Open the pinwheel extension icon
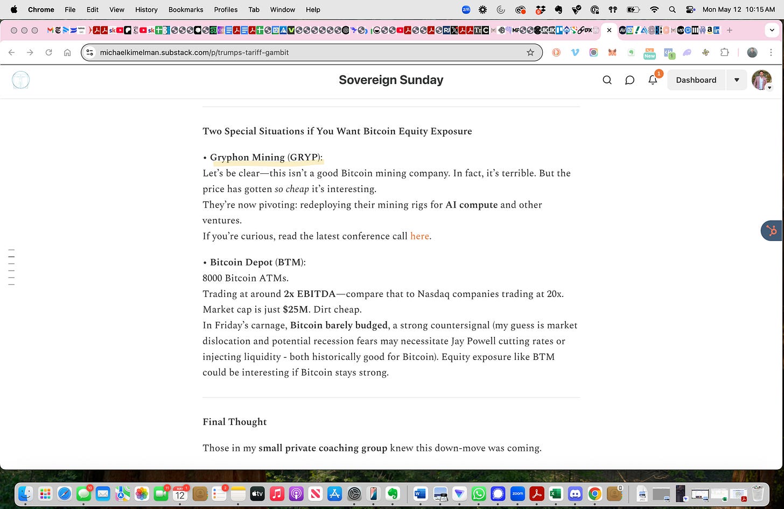 coord(705,52)
